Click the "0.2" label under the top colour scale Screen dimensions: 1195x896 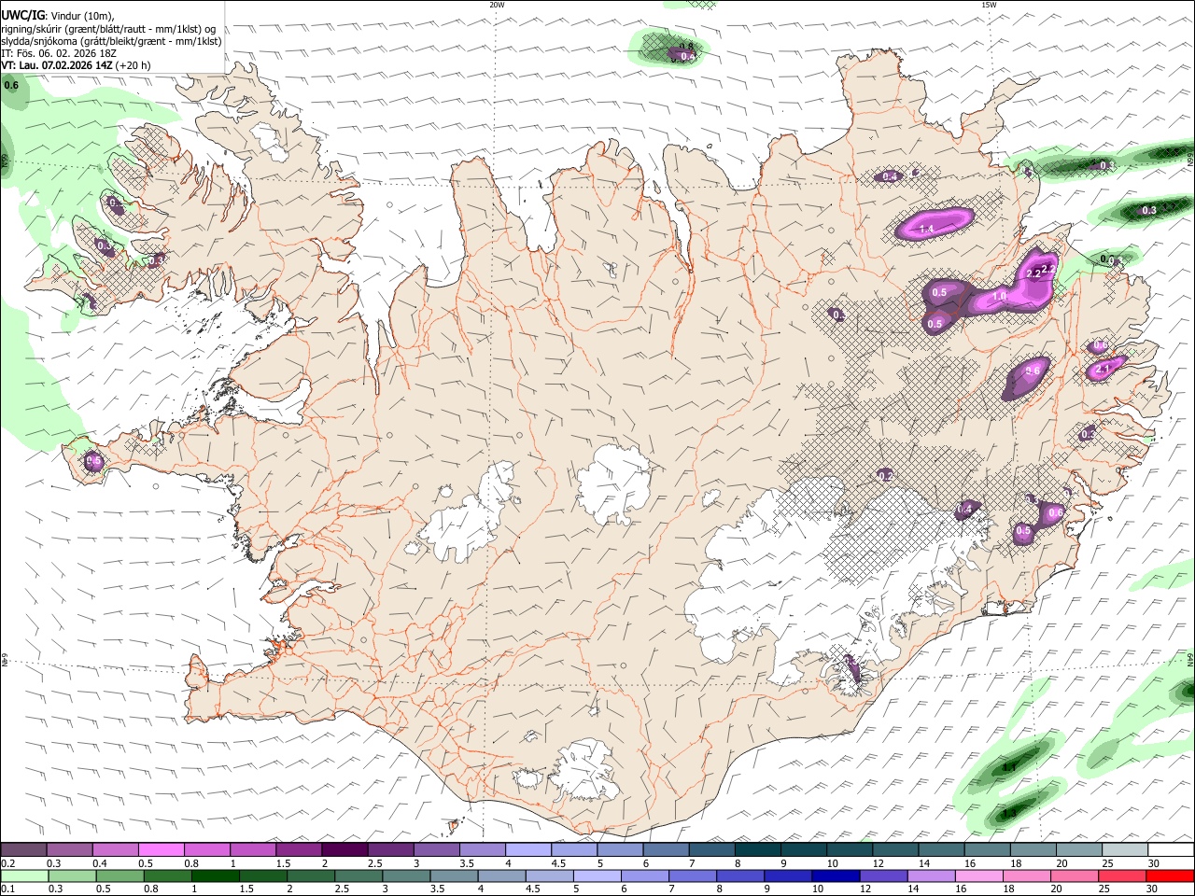click(x=7, y=863)
